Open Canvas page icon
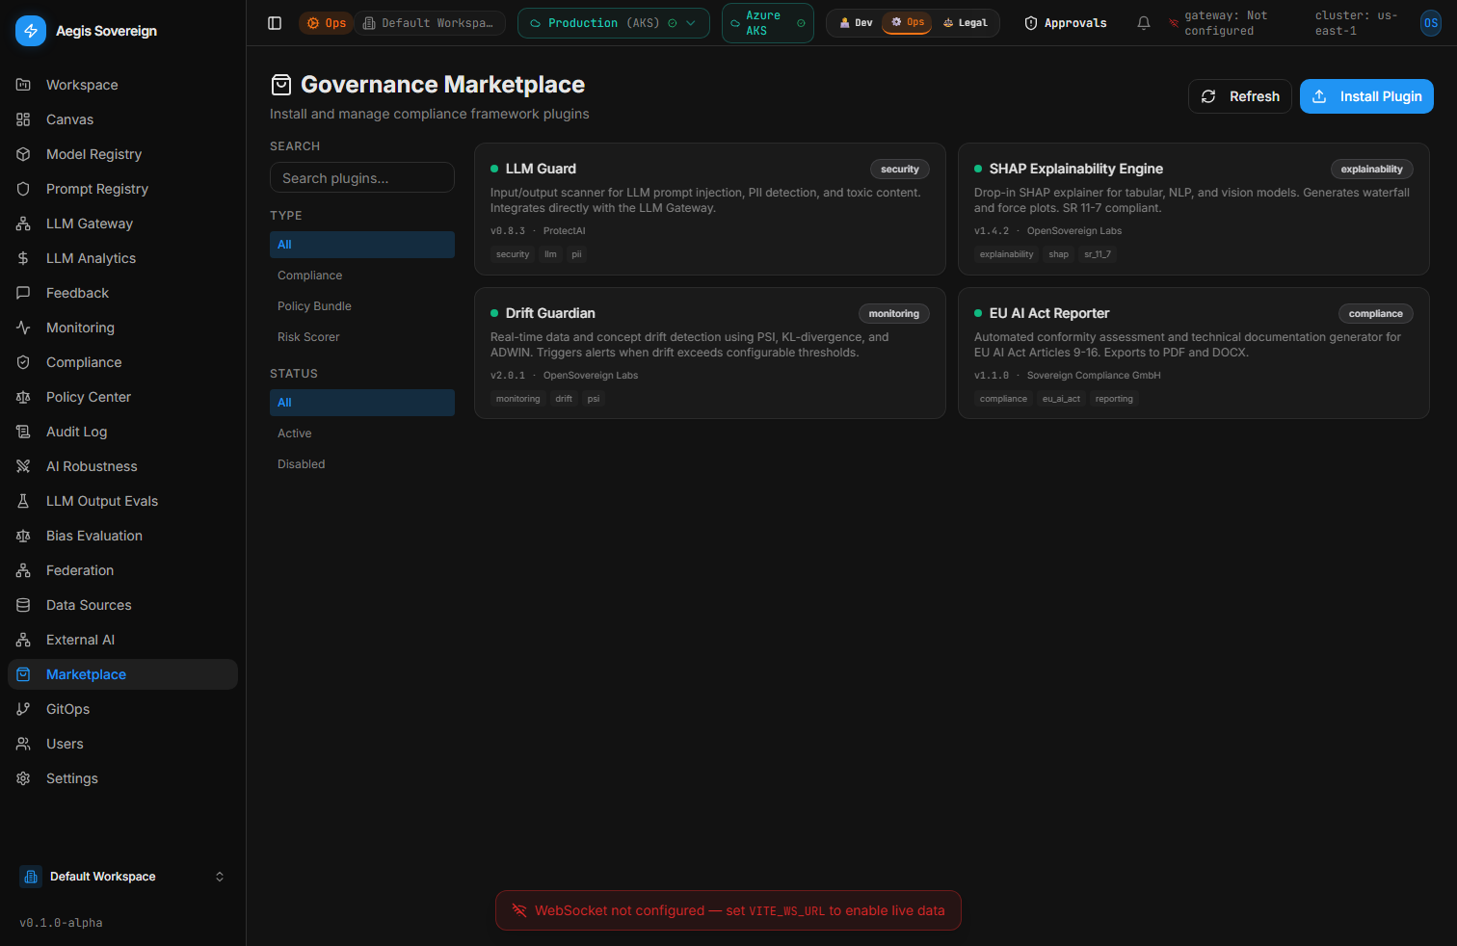This screenshot has height=946, width=1457. point(23,119)
